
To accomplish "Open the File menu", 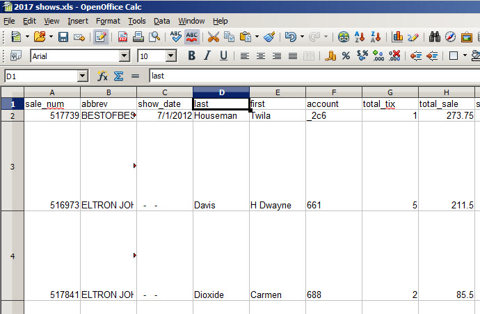I will coord(9,21).
